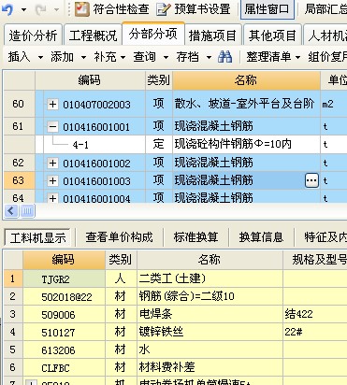The image size is (347, 385).
Task: Click the horizontal scrollbar left arrow
Action: pos(11,211)
